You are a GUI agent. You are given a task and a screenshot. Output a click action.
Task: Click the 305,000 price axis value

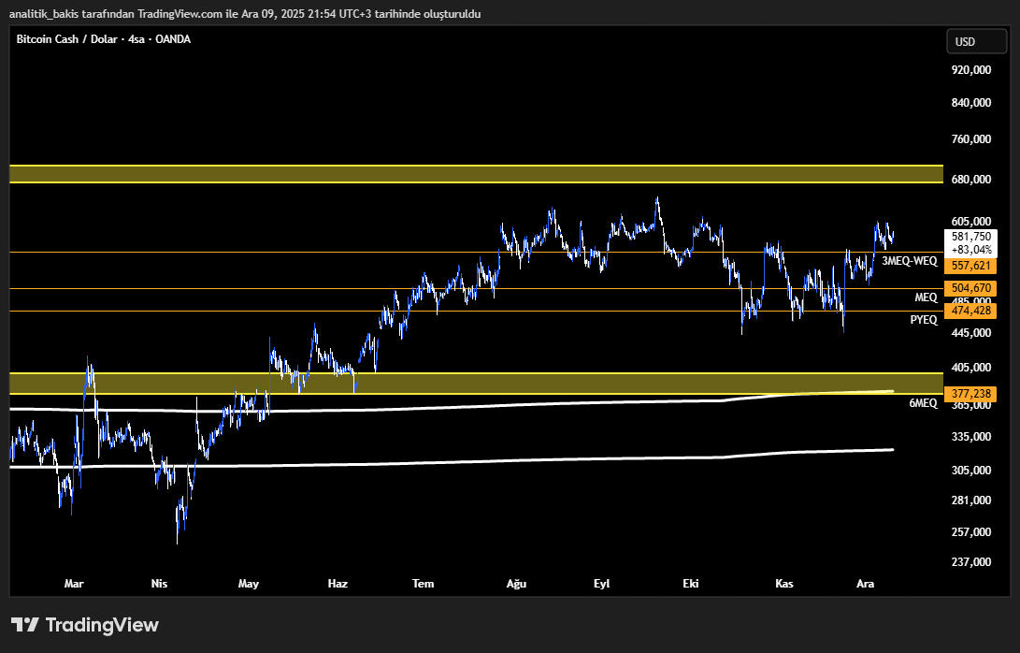971,470
